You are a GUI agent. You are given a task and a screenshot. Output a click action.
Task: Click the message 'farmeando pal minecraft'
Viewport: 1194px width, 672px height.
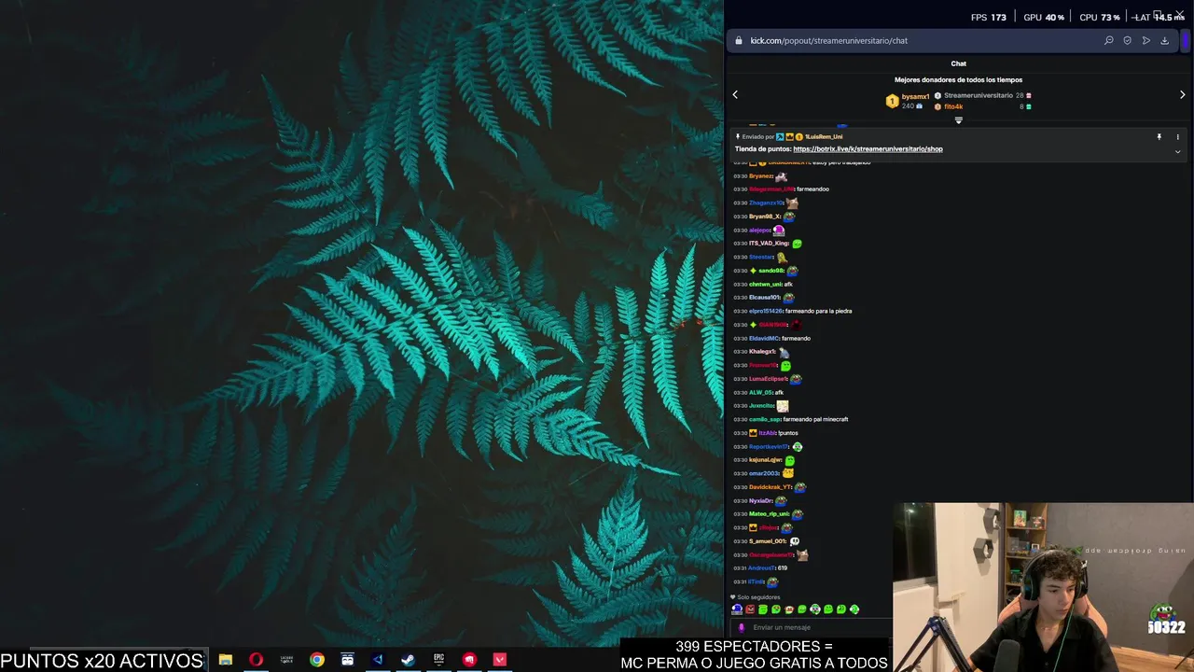pos(815,419)
